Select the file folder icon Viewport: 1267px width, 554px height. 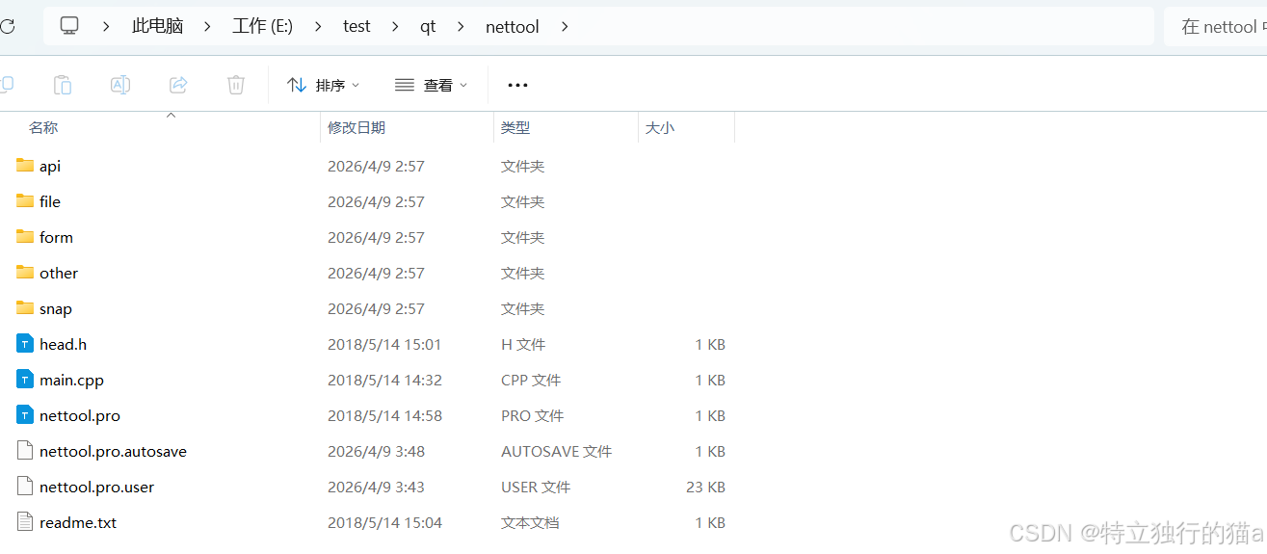(25, 200)
